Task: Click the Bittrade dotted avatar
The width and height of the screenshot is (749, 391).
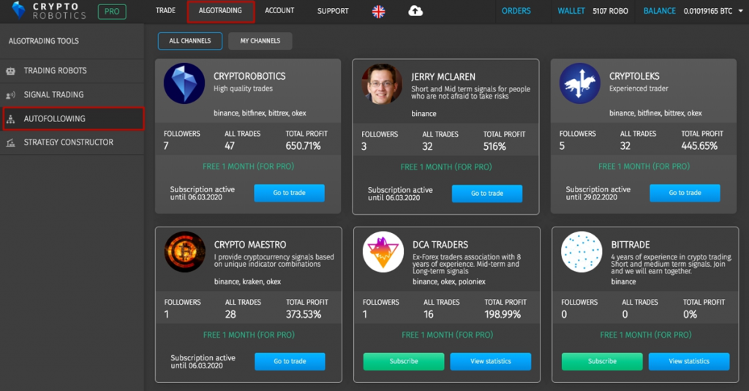Action: (581, 252)
